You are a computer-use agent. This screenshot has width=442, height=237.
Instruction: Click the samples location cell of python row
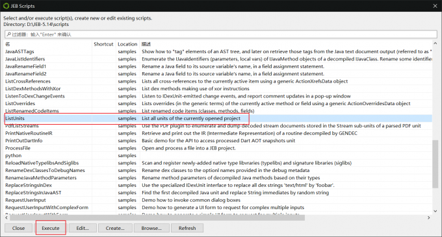127,155
